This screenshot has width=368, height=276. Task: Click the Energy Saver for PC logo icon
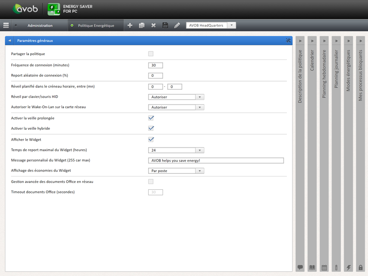click(x=54, y=9)
